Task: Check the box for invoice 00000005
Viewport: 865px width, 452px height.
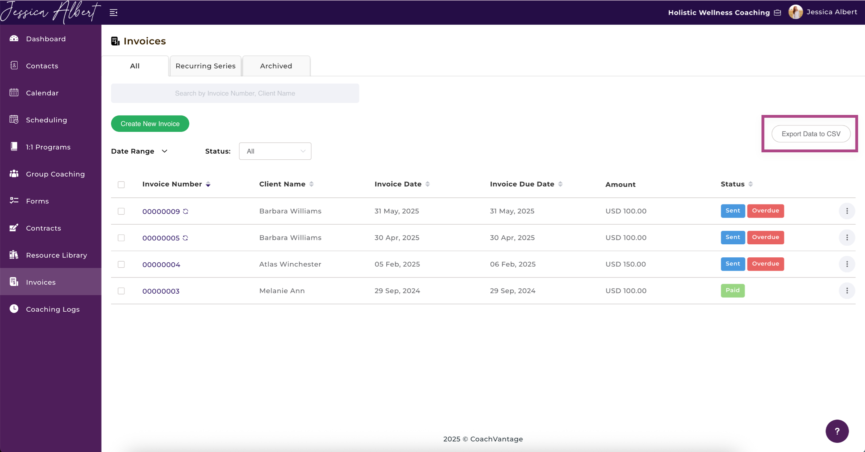Action: point(121,238)
